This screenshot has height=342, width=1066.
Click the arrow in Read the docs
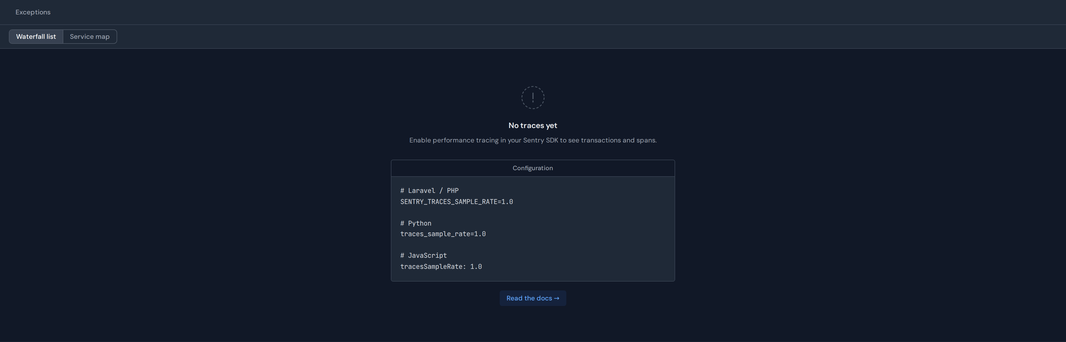tap(557, 298)
